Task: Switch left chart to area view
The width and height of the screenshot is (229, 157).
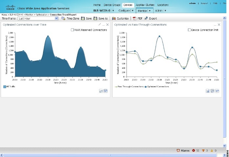Action: click(106, 91)
